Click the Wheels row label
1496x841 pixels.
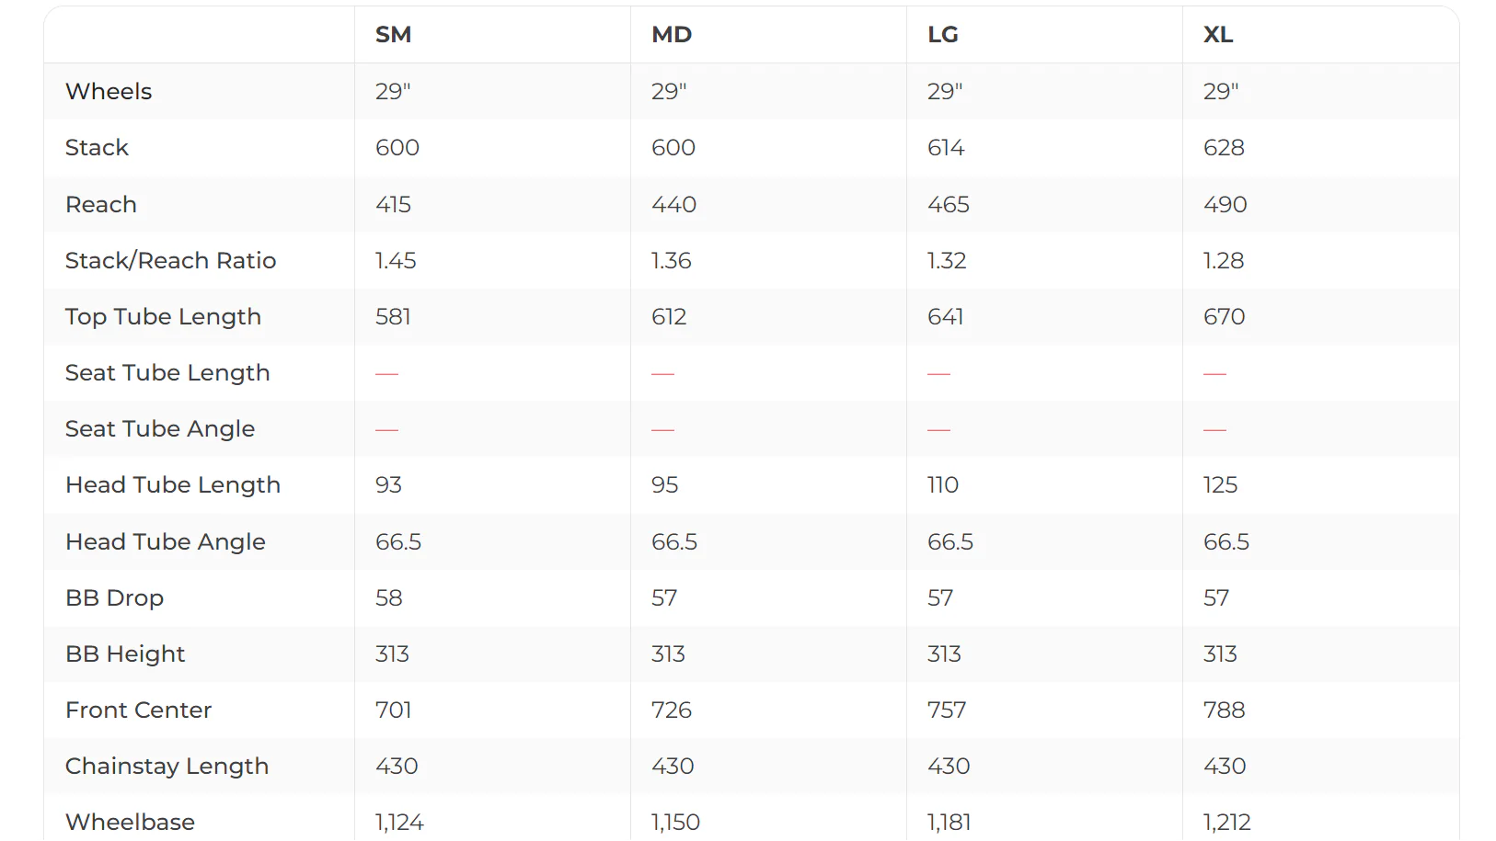tap(109, 92)
